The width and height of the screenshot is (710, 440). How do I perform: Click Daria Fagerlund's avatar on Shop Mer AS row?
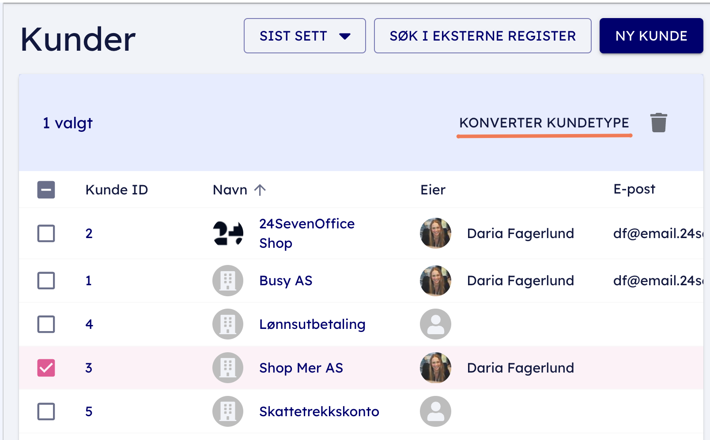pyautogui.click(x=435, y=368)
